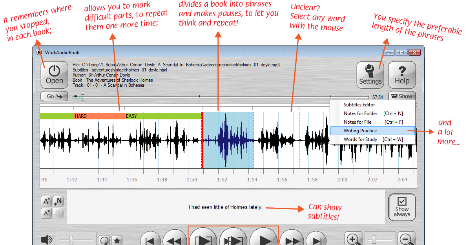
Task: Click the add note +N icon
Action: (x=58, y=201)
